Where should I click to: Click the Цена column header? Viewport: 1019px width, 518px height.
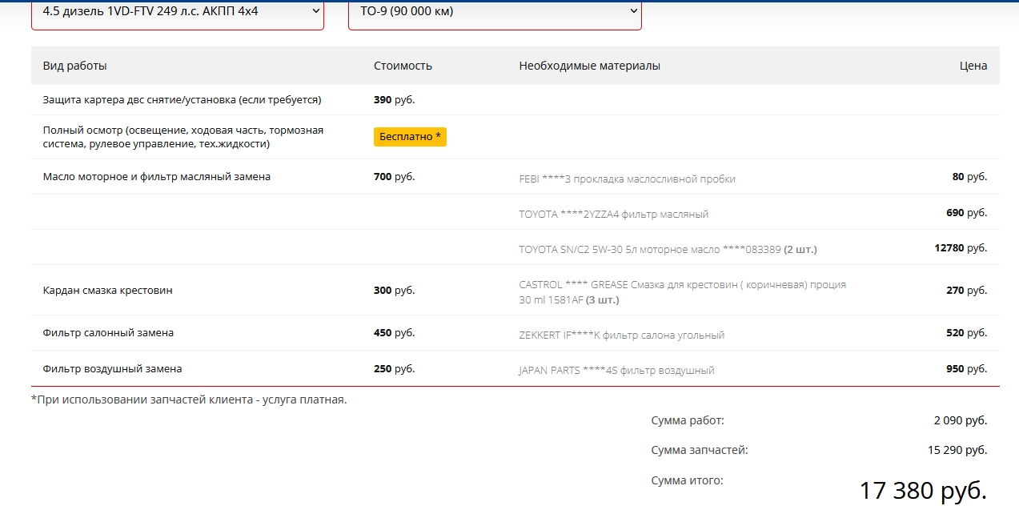coord(973,66)
